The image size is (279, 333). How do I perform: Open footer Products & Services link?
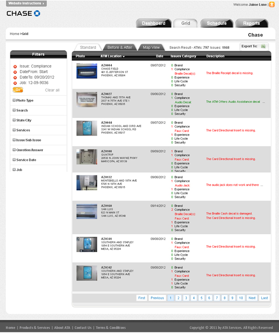pos(34,328)
